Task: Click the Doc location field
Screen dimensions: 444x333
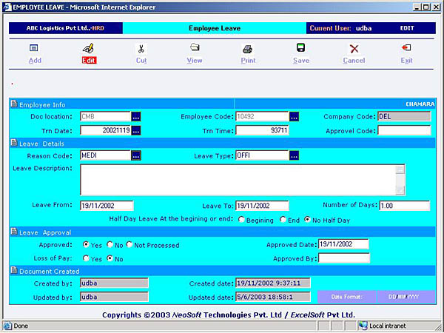Action: click(x=105, y=116)
